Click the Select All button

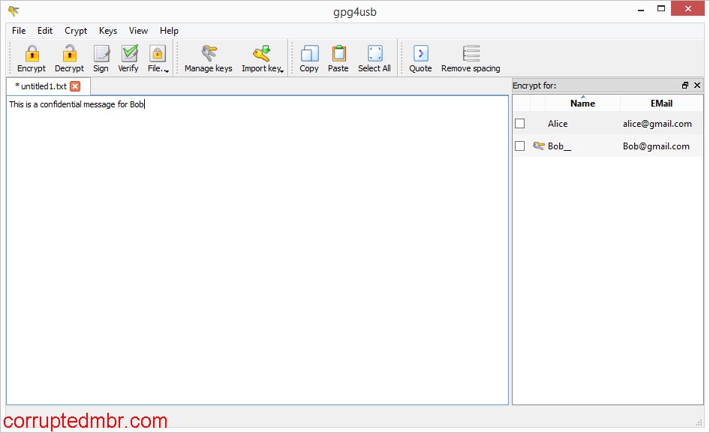(x=374, y=53)
